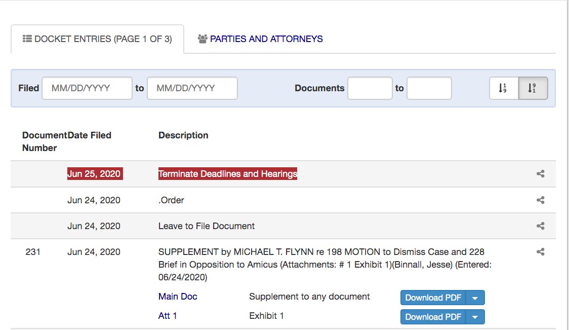The height and width of the screenshot is (330, 569).
Task: Select the Description column header
Action: pyautogui.click(x=183, y=135)
